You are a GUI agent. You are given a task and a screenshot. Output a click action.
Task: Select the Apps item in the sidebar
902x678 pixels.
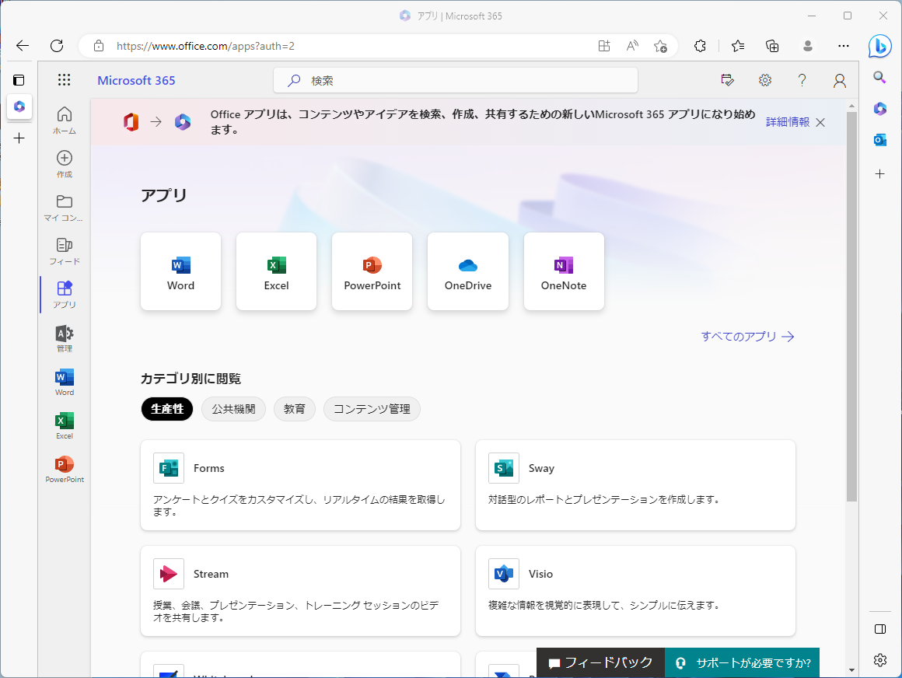[x=65, y=295]
